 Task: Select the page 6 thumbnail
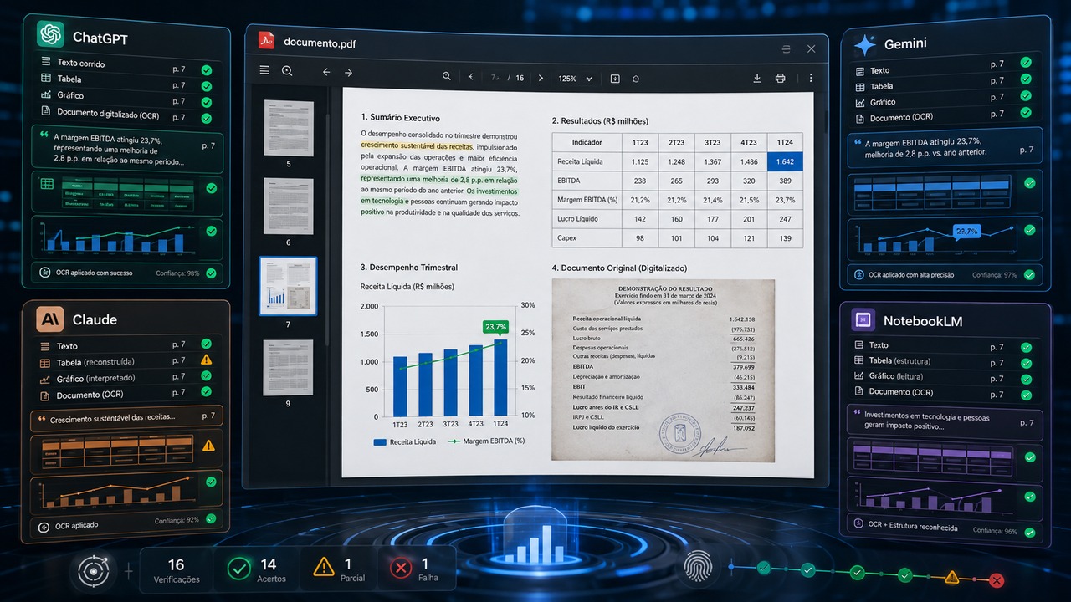coord(289,206)
